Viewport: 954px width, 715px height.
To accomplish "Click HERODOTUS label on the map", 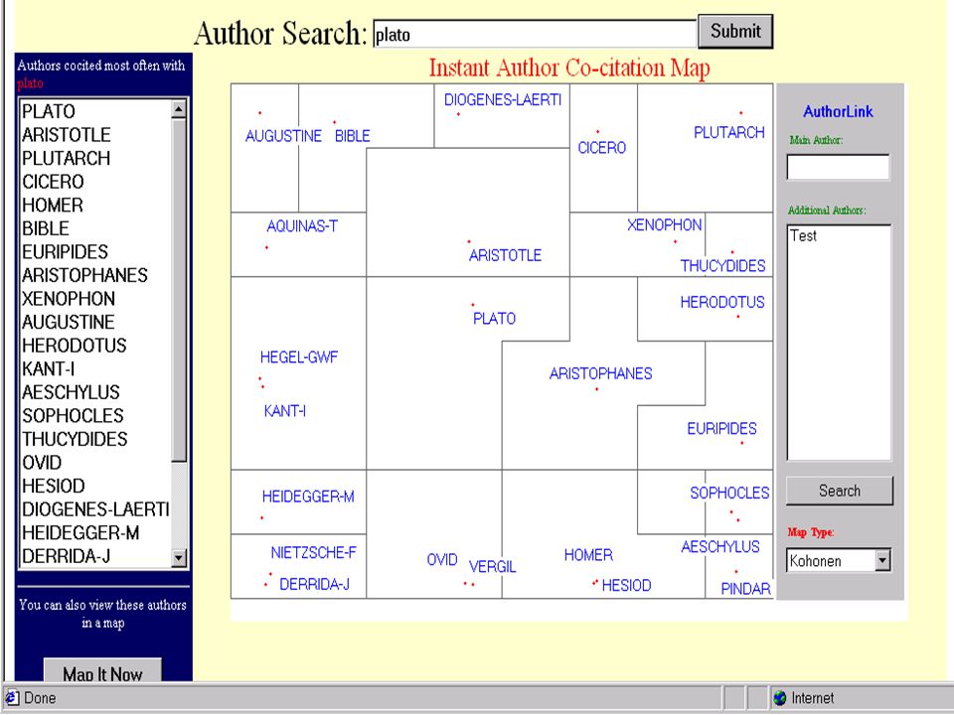I will [722, 302].
